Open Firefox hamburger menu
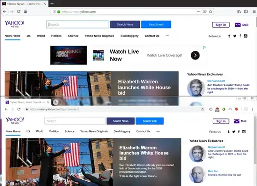The height and width of the screenshot is (186, 257). pyautogui.click(x=254, y=11)
